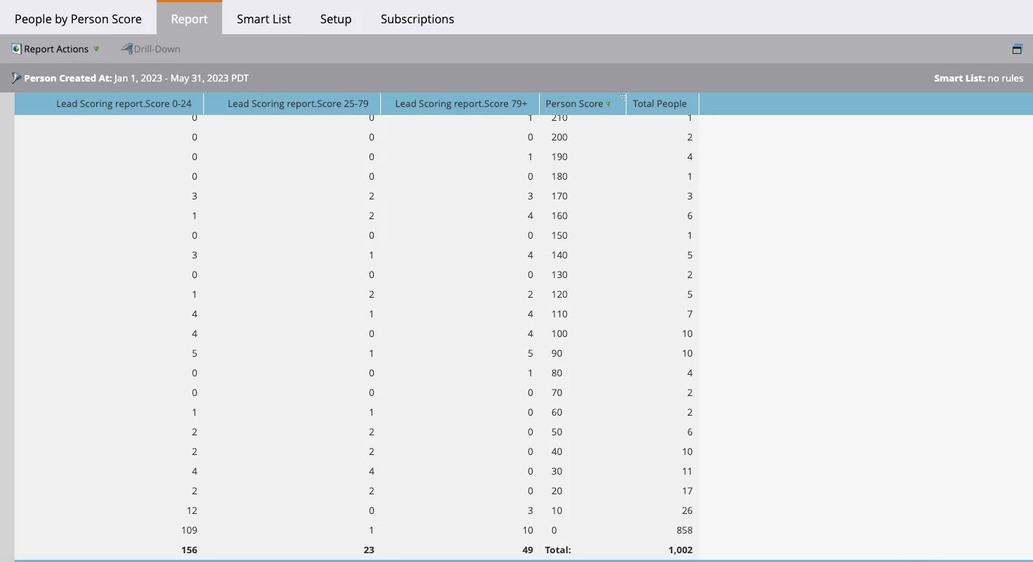
Task: Click the Drill-Down toolbar button
Action: point(151,49)
